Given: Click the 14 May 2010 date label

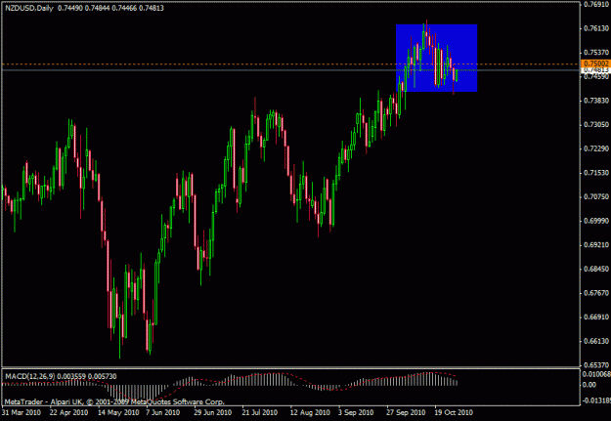Looking at the screenshot, I should (117, 412).
